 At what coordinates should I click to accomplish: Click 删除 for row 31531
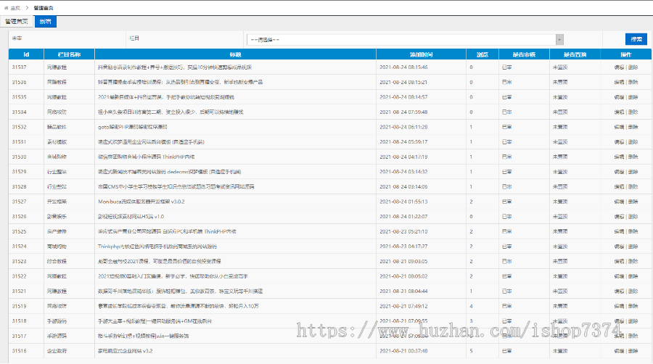pyautogui.click(x=633, y=142)
